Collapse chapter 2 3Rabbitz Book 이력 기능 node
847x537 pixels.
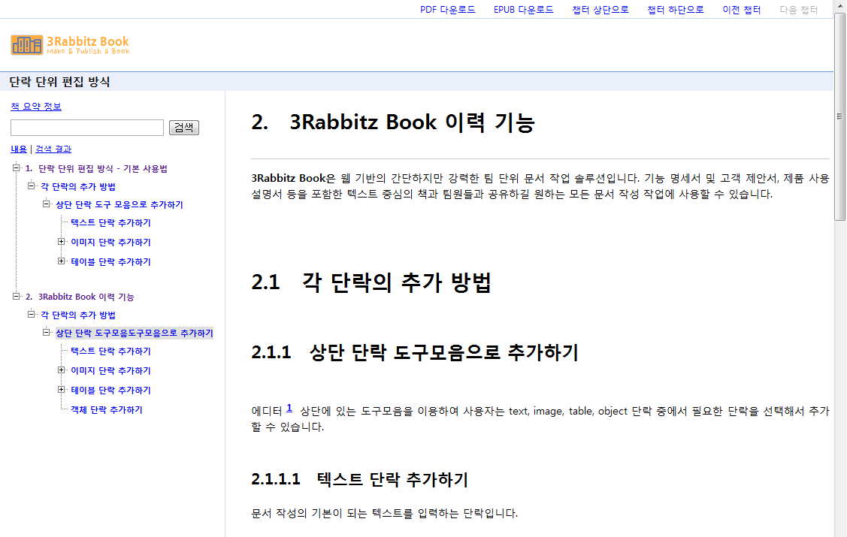pyautogui.click(x=17, y=297)
